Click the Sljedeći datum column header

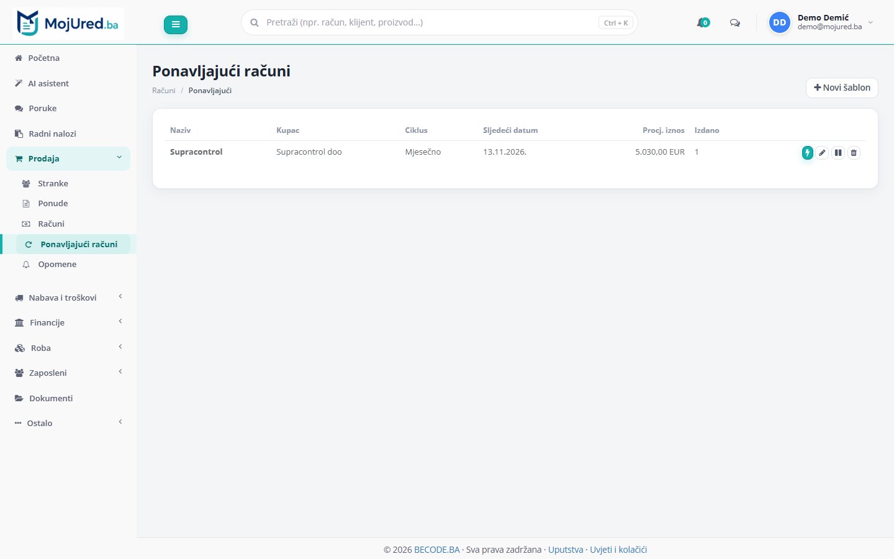pyautogui.click(x=510, y=130)
